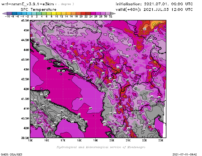
Task: Click the '23E' longitude axis label
Action: coord(161,140)
